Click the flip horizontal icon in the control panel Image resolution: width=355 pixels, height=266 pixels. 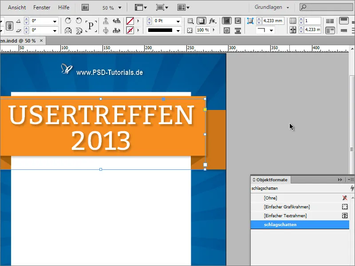click(x=68, y=29)
